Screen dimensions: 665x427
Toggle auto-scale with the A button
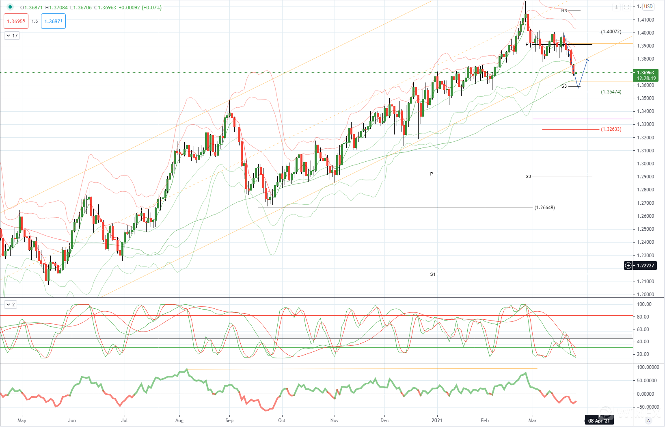click(x=649, y=420)
